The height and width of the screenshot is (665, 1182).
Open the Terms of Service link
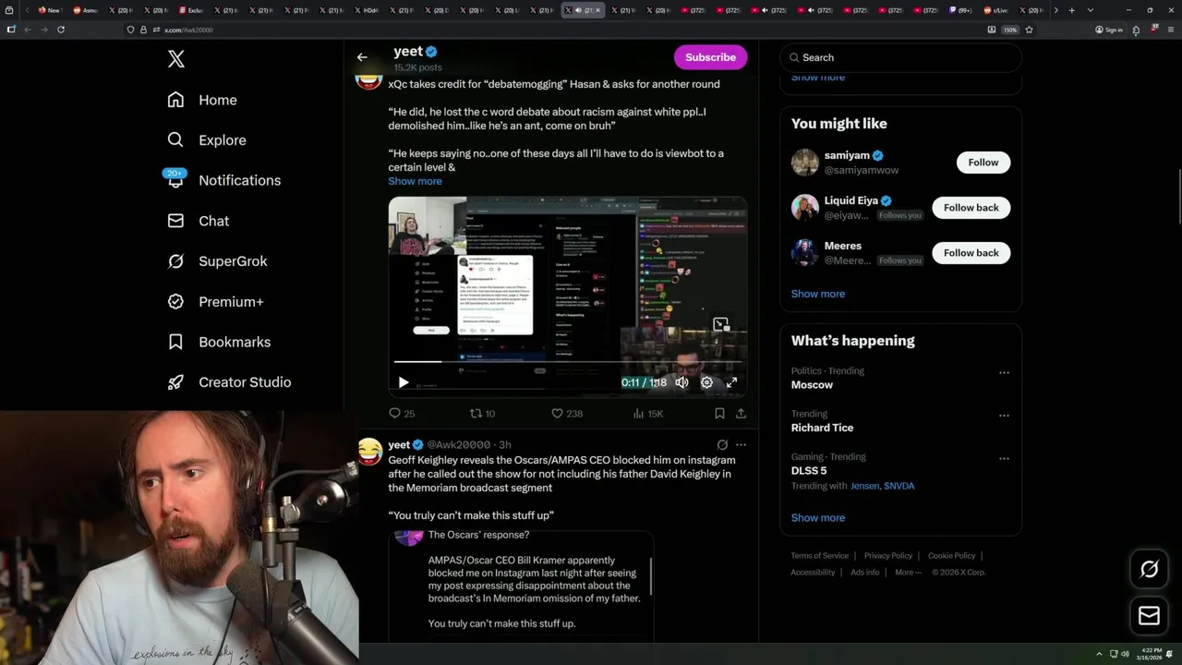point(819,556)
